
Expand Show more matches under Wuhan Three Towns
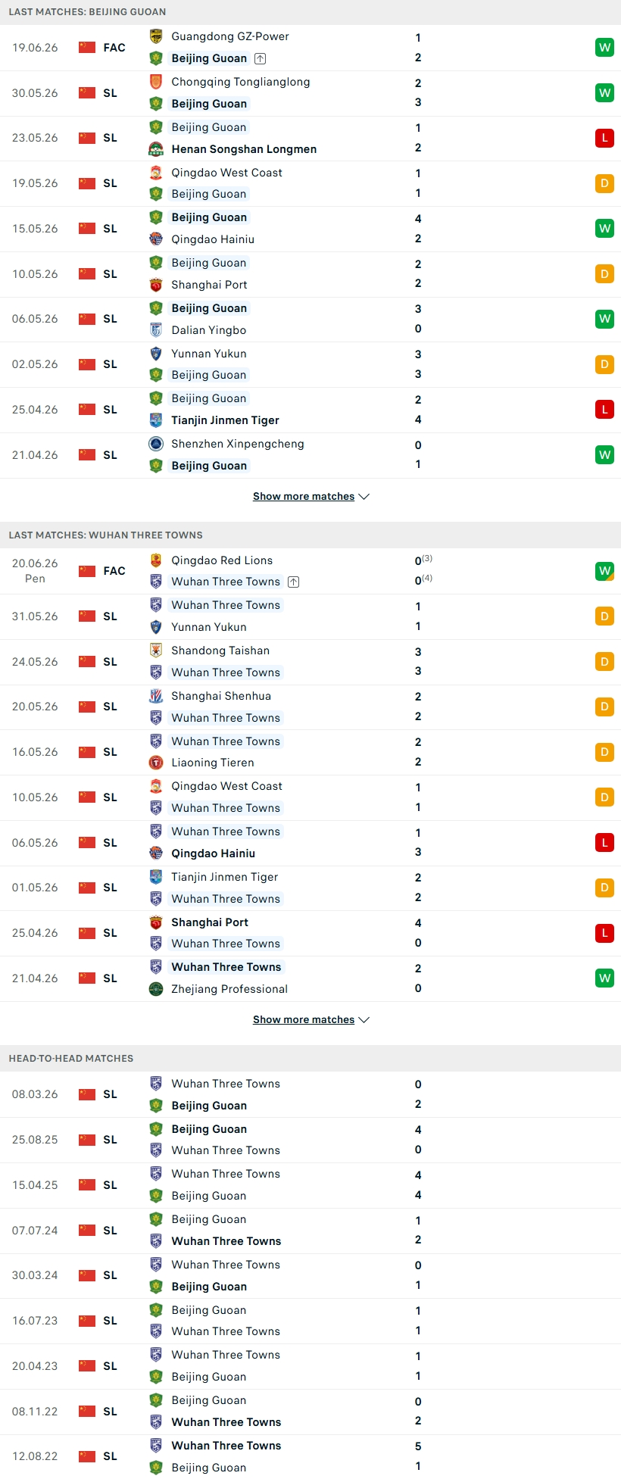click(x=311, y=1020)
